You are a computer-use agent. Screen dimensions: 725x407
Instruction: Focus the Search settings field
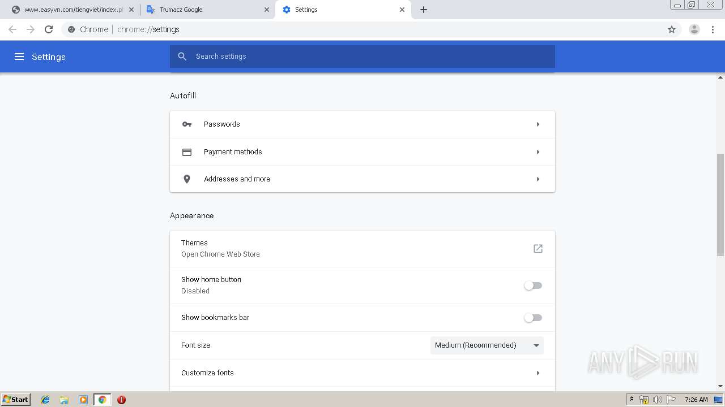click(362, 57)
